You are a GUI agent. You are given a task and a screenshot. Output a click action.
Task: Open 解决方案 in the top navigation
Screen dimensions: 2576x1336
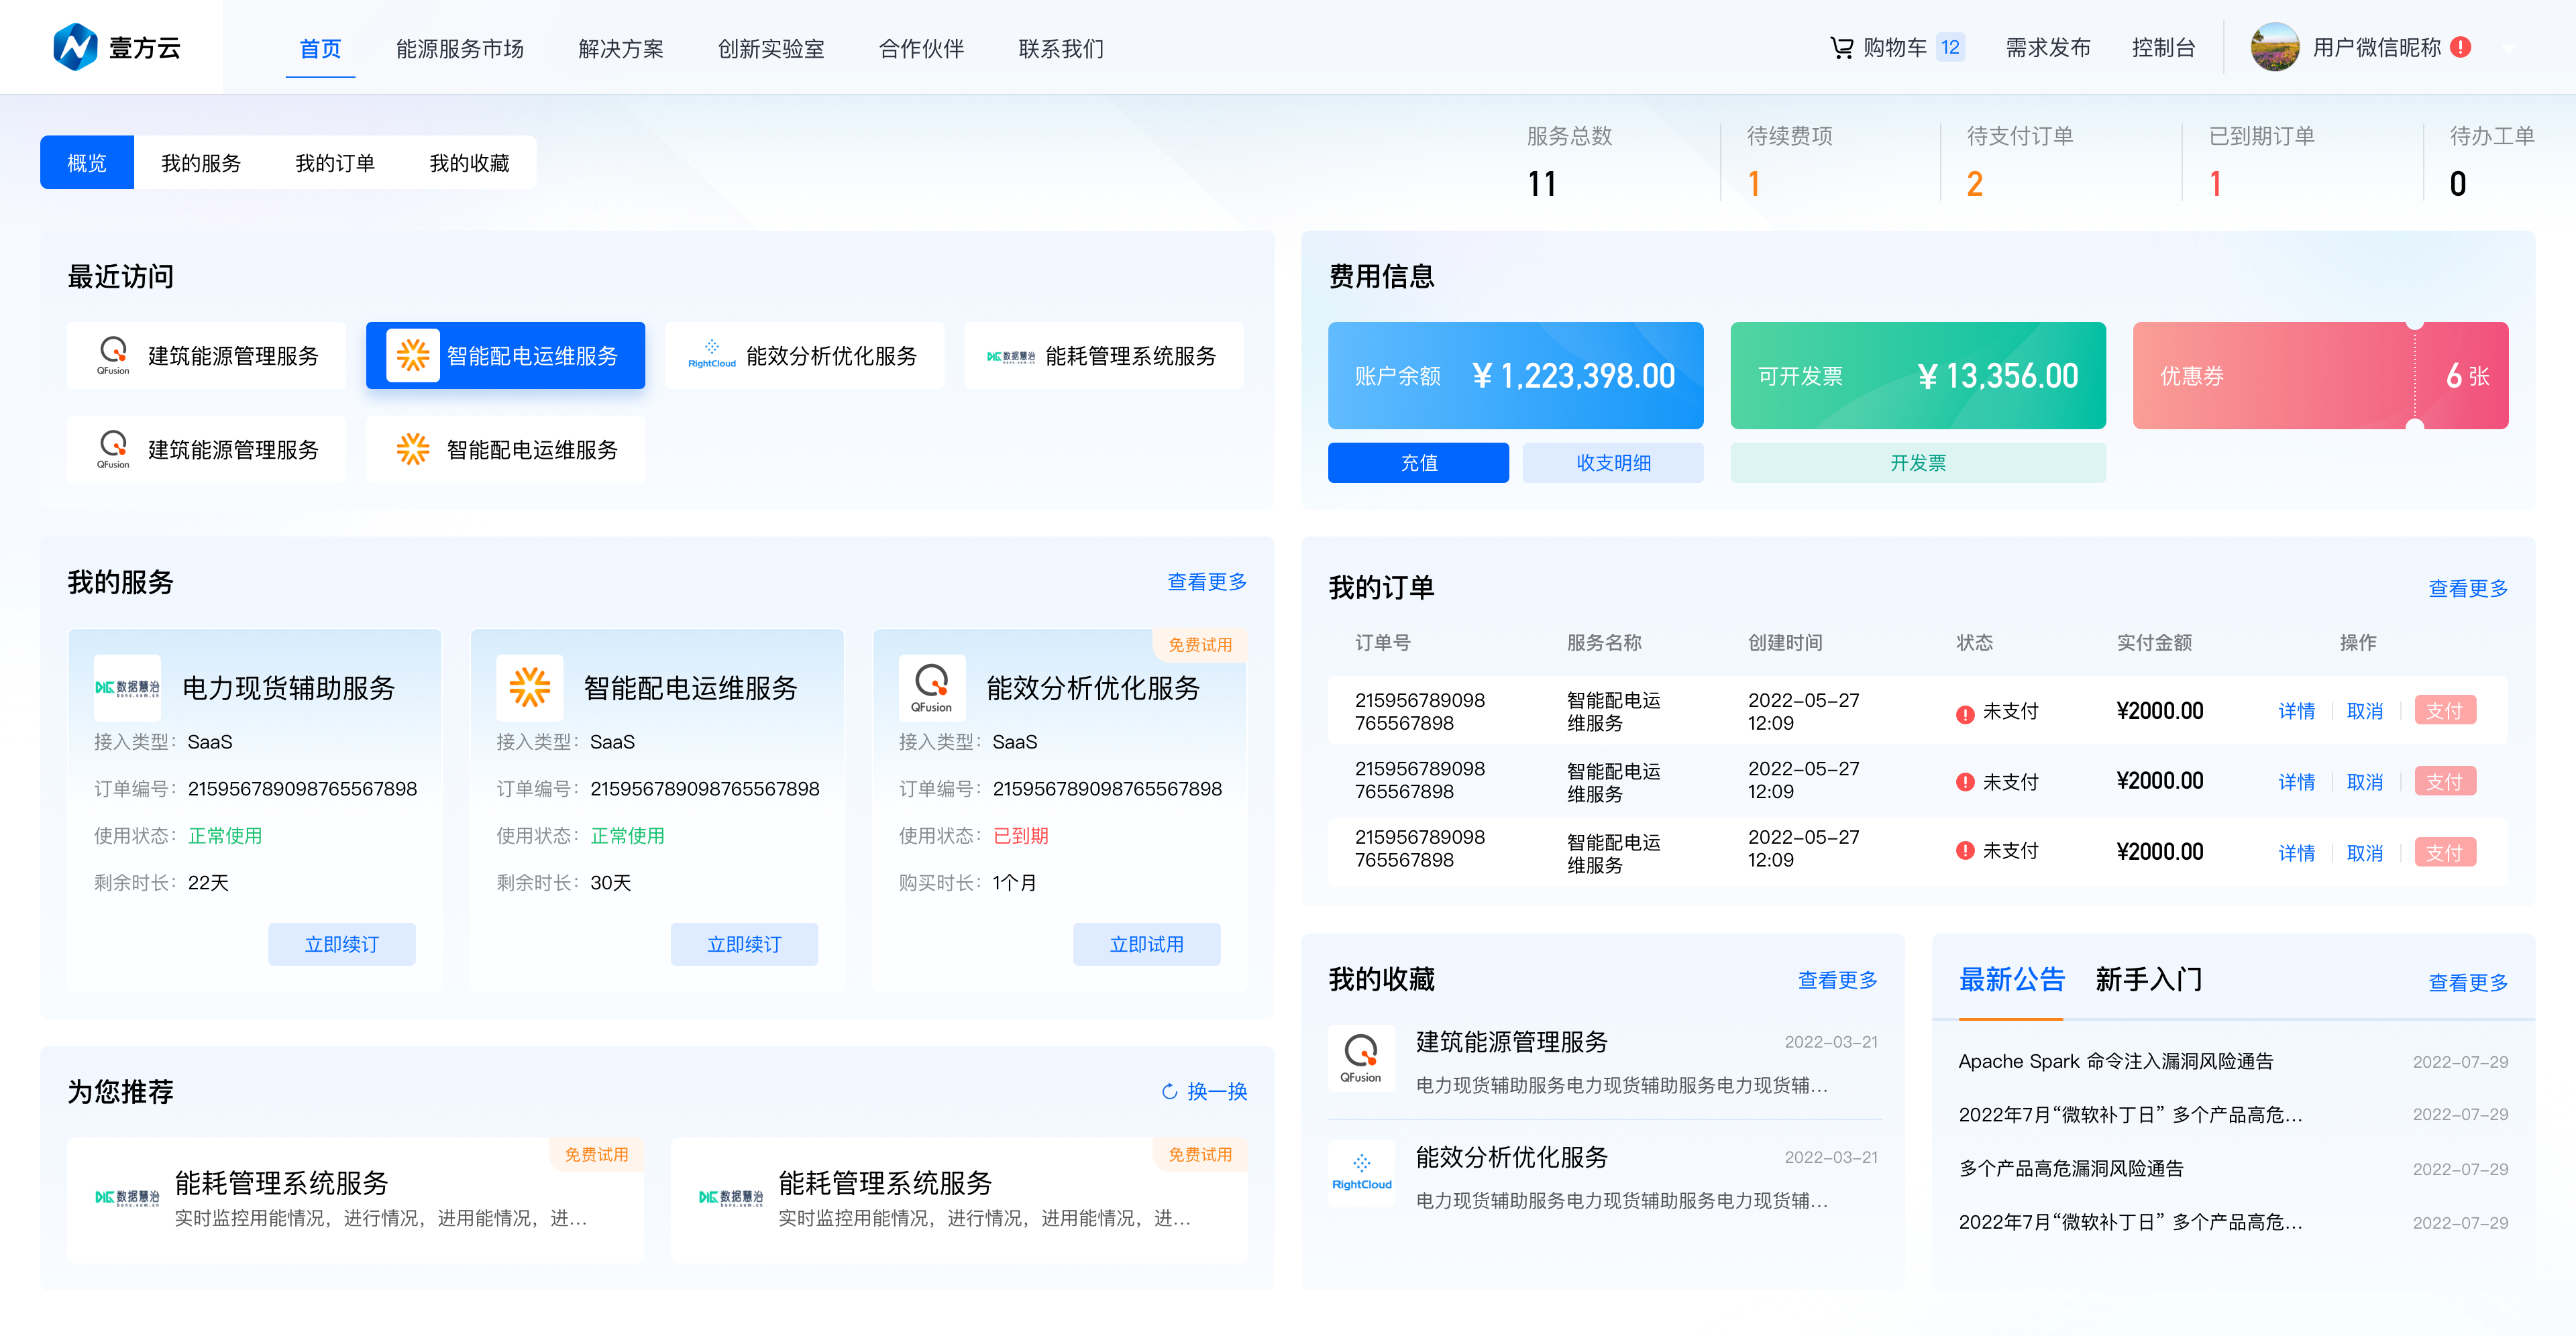click(x=621, y=48)
